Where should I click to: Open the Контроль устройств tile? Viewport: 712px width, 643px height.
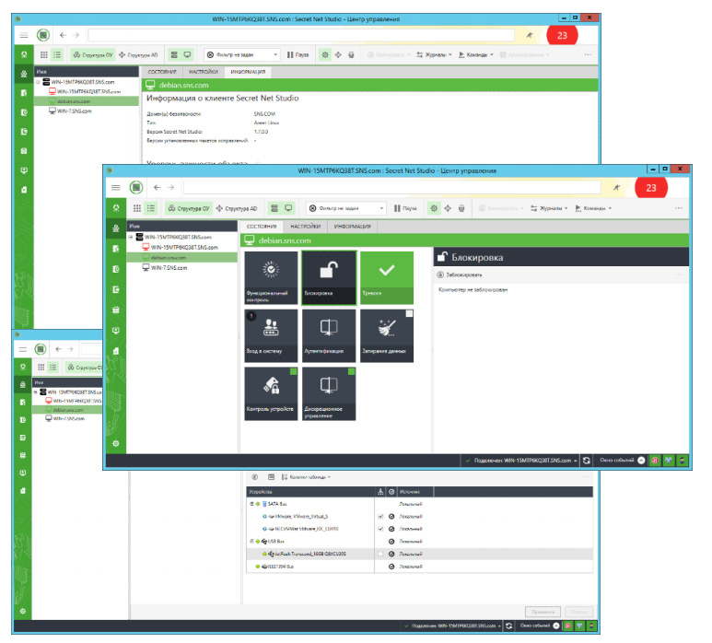point(271,393)
